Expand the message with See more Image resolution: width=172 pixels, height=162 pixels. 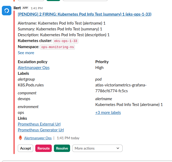click(26, 53)
